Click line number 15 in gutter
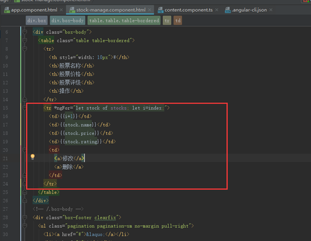The width and height of the screenshot is (311, 241). (6, 108)
